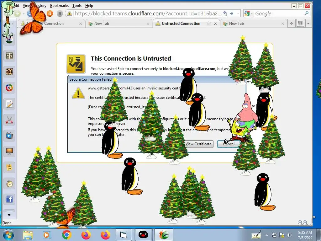Viewport: 321px width, 241px height.
Task: Open the notepad writer sidebar icon
Action: [9, 104]
